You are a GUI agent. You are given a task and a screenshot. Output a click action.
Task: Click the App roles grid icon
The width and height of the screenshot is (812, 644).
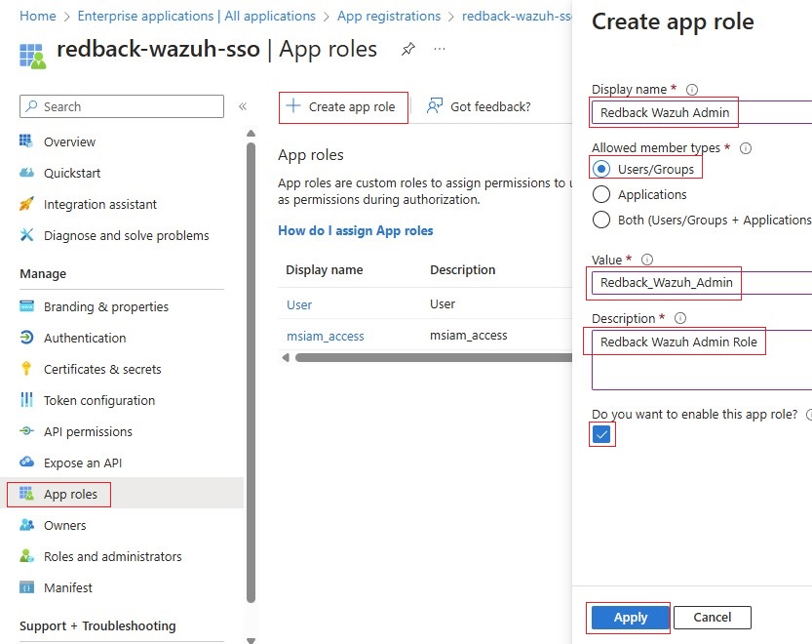coord(26,493)
